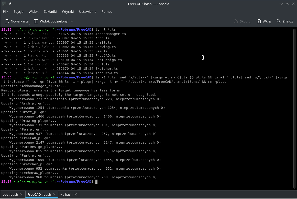Viewport: 297px width, 199px height.
Task: Click the Updating 'AddonManager_pl.qm' line
Action: point(34,86)
